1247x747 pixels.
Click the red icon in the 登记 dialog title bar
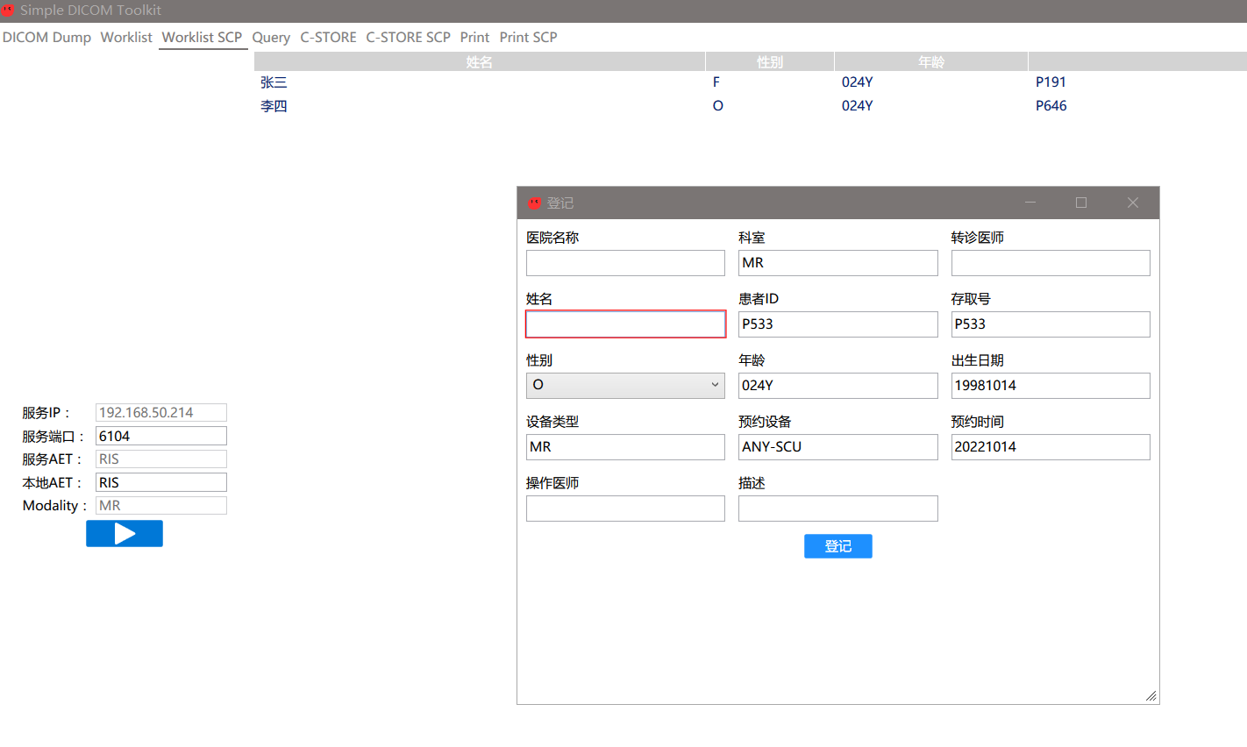[x=534, y=202]
